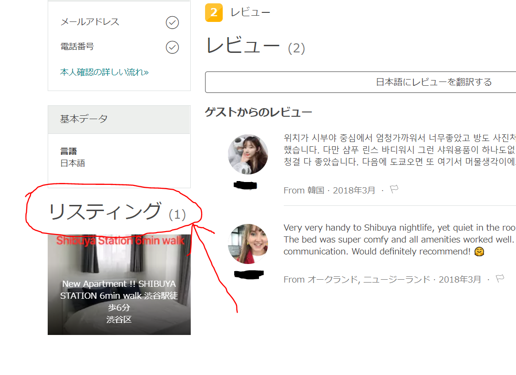Click the large レビュー (2) heading

click(255, 46)
